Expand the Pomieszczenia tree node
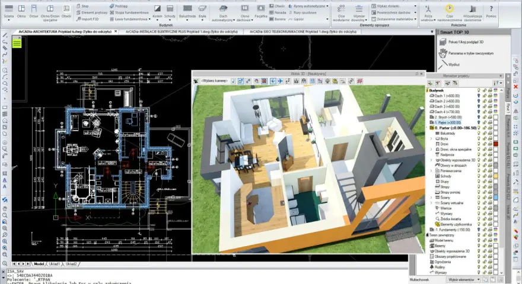The height and width of the screenshot is (284, 522). pos(431,171)
